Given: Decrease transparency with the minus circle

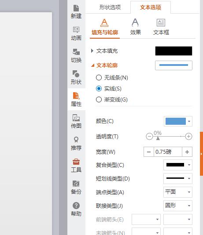Looking at the screenshot, I should (149, 136).
